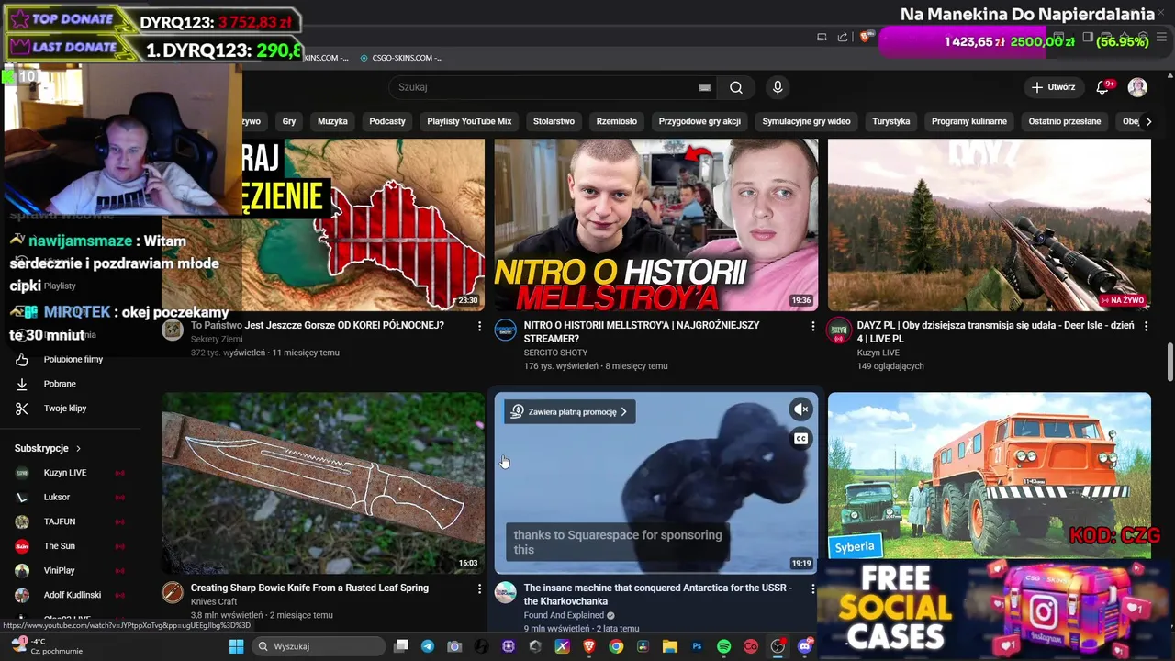Select the Podcasty category chip
The image size is (1175, 661).
point(387,121)
